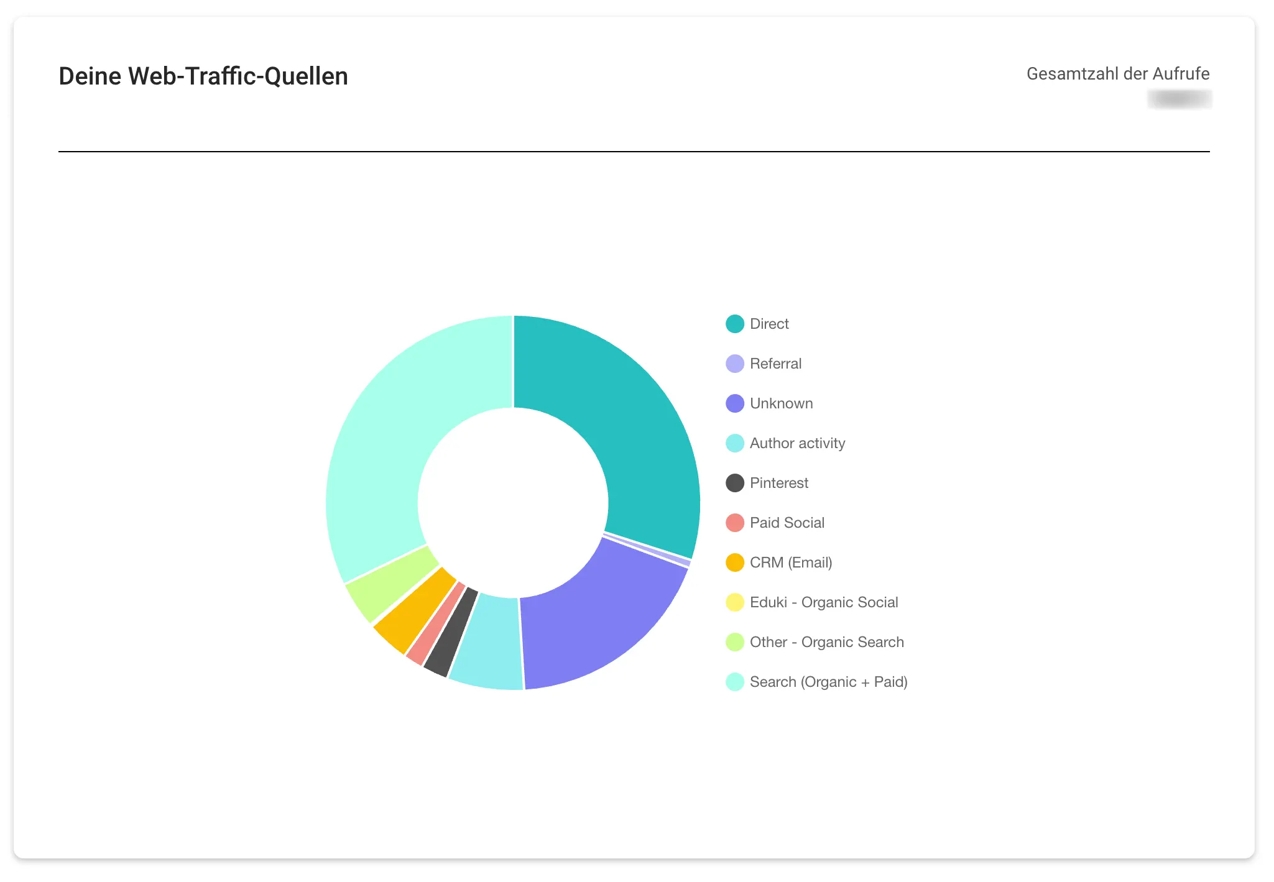The height and width of the screenshot is (882, 1274).
Task: Select the purple Unknown donut segment
Action: [x=597, y=615]
